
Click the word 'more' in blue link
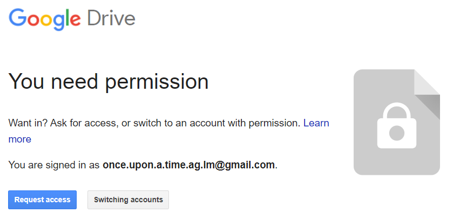point(19,139)
